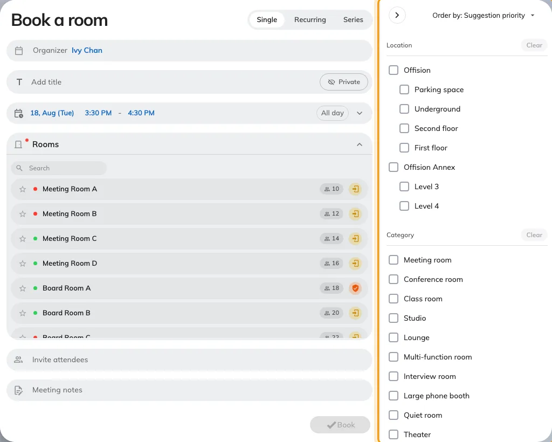Click the meeting notes icon

(x=18, y=390)
